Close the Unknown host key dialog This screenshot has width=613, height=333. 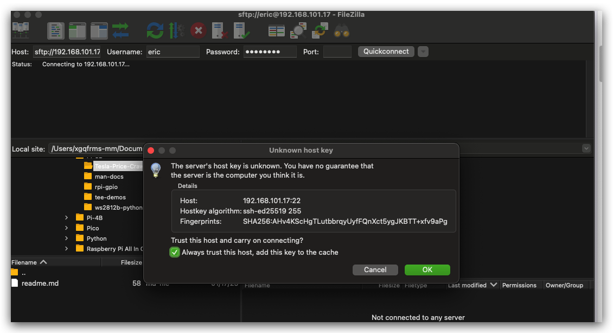[151, 150]
